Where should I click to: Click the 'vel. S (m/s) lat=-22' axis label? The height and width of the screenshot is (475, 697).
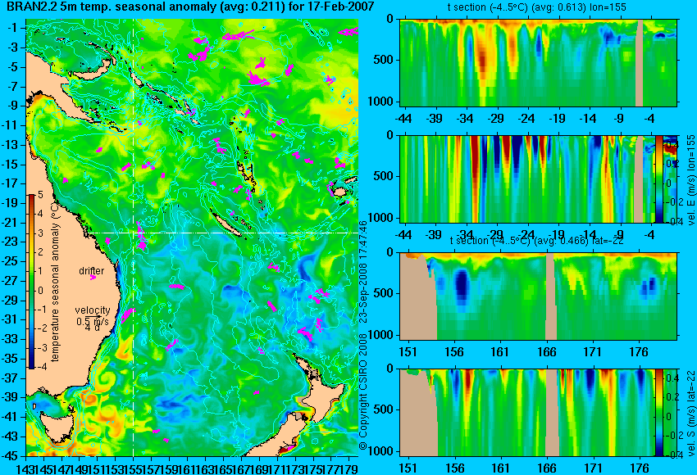(x=691, y=414)
